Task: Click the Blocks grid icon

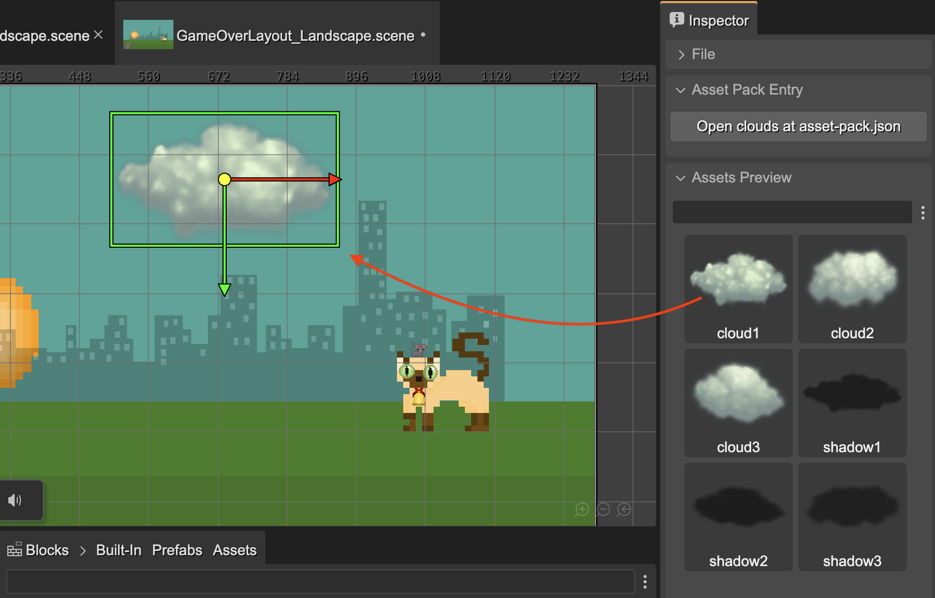Action: tap(14, 549)
